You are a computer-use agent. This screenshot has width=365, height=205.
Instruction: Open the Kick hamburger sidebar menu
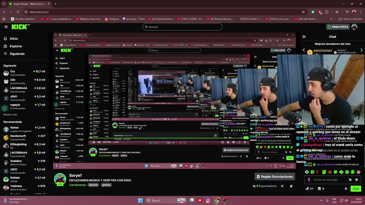coord(6,27)
